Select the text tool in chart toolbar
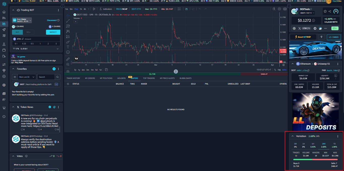344x171 pixels. [x=68, y=47]
